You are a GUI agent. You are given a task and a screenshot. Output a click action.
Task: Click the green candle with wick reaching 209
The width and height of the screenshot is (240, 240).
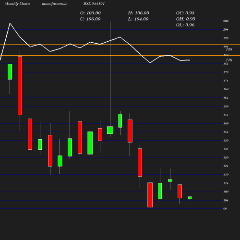coord(110,130)
